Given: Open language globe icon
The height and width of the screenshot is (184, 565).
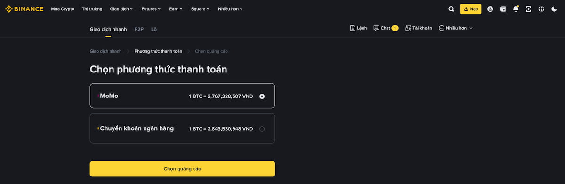Looking at the screenshot, I should point(541,9).
